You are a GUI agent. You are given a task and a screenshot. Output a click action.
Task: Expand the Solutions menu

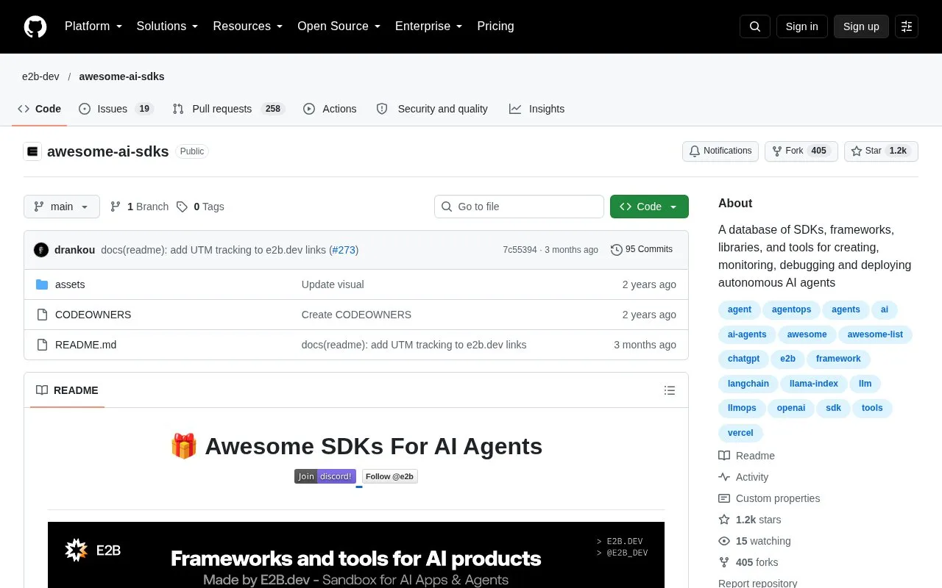[168, 26]
